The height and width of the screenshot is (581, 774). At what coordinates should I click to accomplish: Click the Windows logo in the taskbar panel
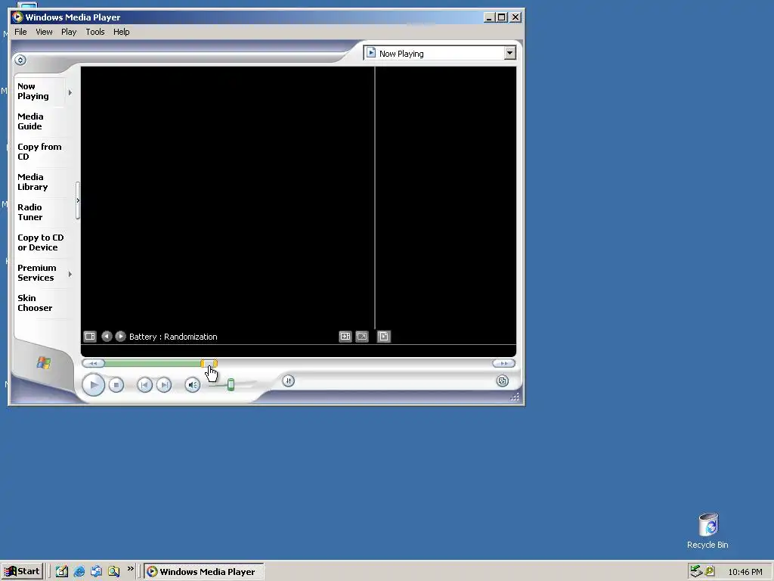point(43,363)
